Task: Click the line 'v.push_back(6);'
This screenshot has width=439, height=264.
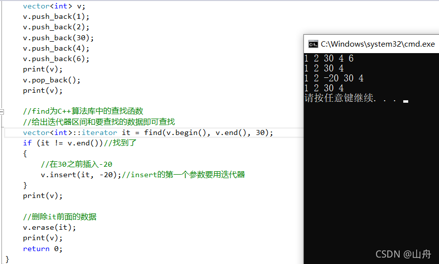Action: 56,59
